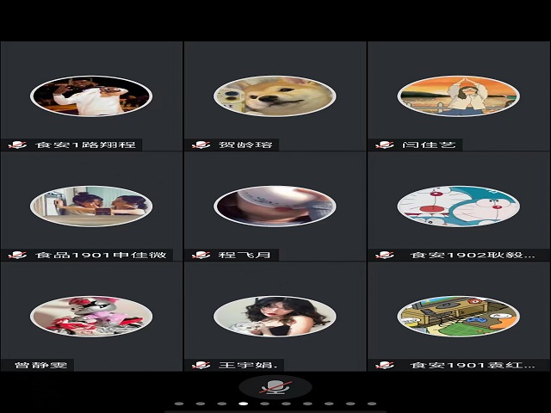Click the cartoon map avatar of 食安1901袁红
The width and height of the screenshot is (551, 413).
click(x=458, y=317)
